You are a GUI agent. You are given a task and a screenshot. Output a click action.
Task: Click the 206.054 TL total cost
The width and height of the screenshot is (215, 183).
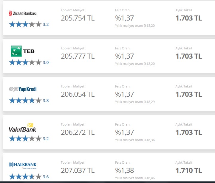(78, 94)
